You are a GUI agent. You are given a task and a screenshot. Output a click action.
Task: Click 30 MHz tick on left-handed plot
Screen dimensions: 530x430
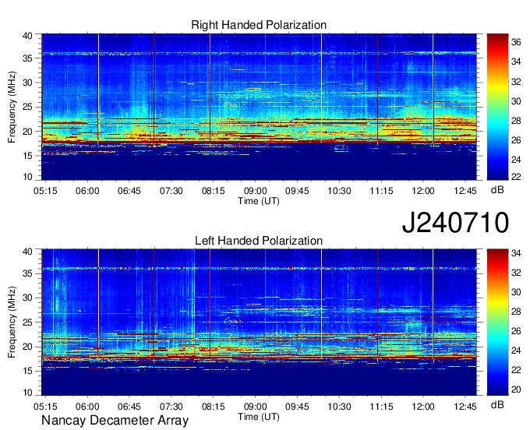[28, 298]
